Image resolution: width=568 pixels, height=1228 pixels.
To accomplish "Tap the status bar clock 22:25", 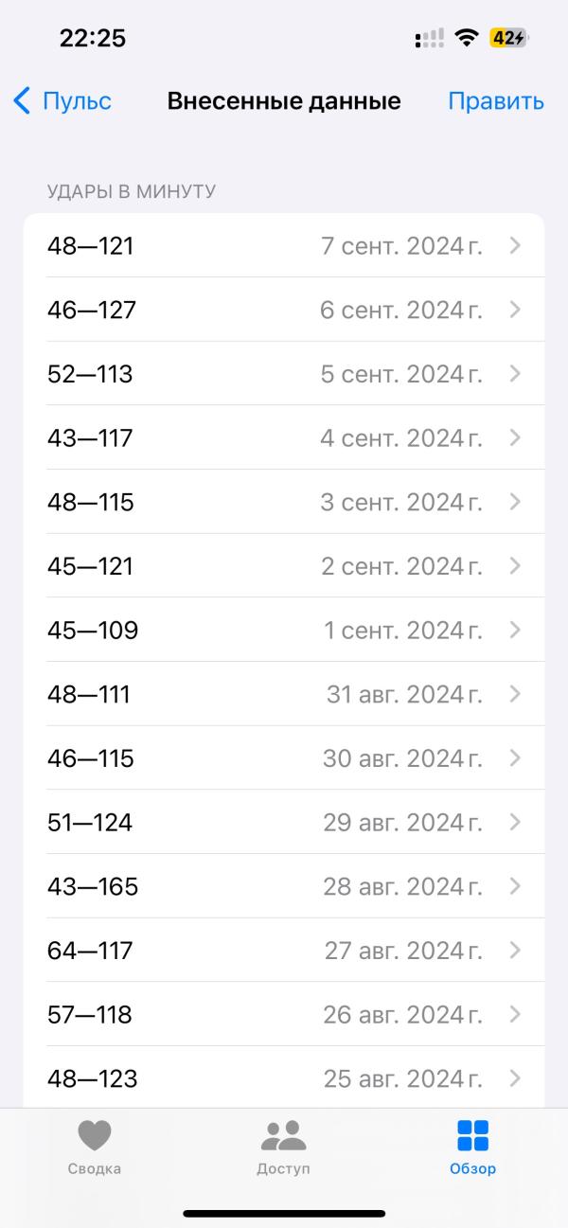I will click(x=93, y=38).
